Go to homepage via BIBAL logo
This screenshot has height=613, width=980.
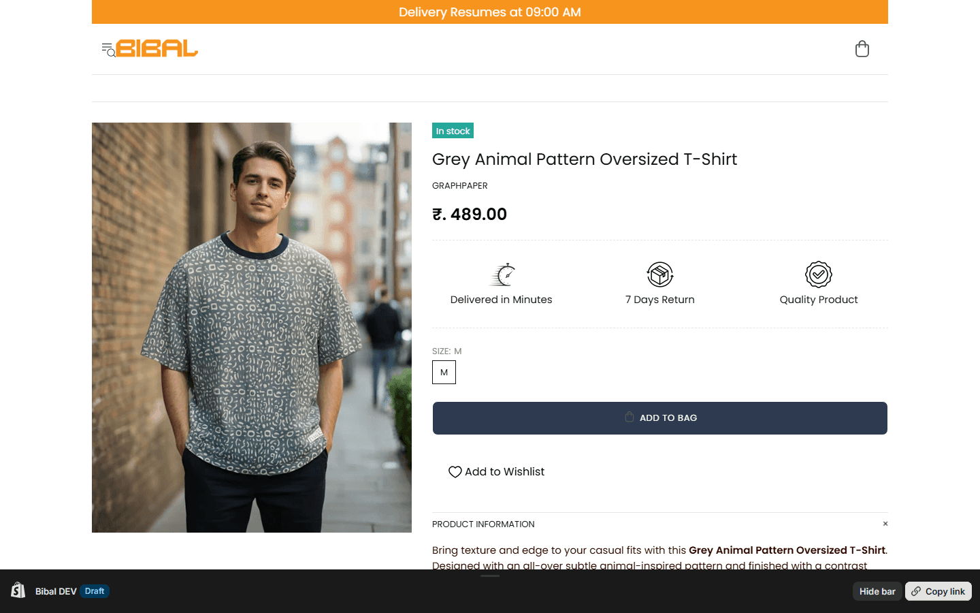[x=157, y=48]
